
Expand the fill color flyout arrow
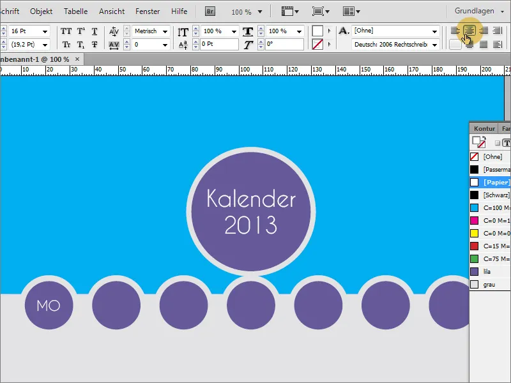click(329, 31)
